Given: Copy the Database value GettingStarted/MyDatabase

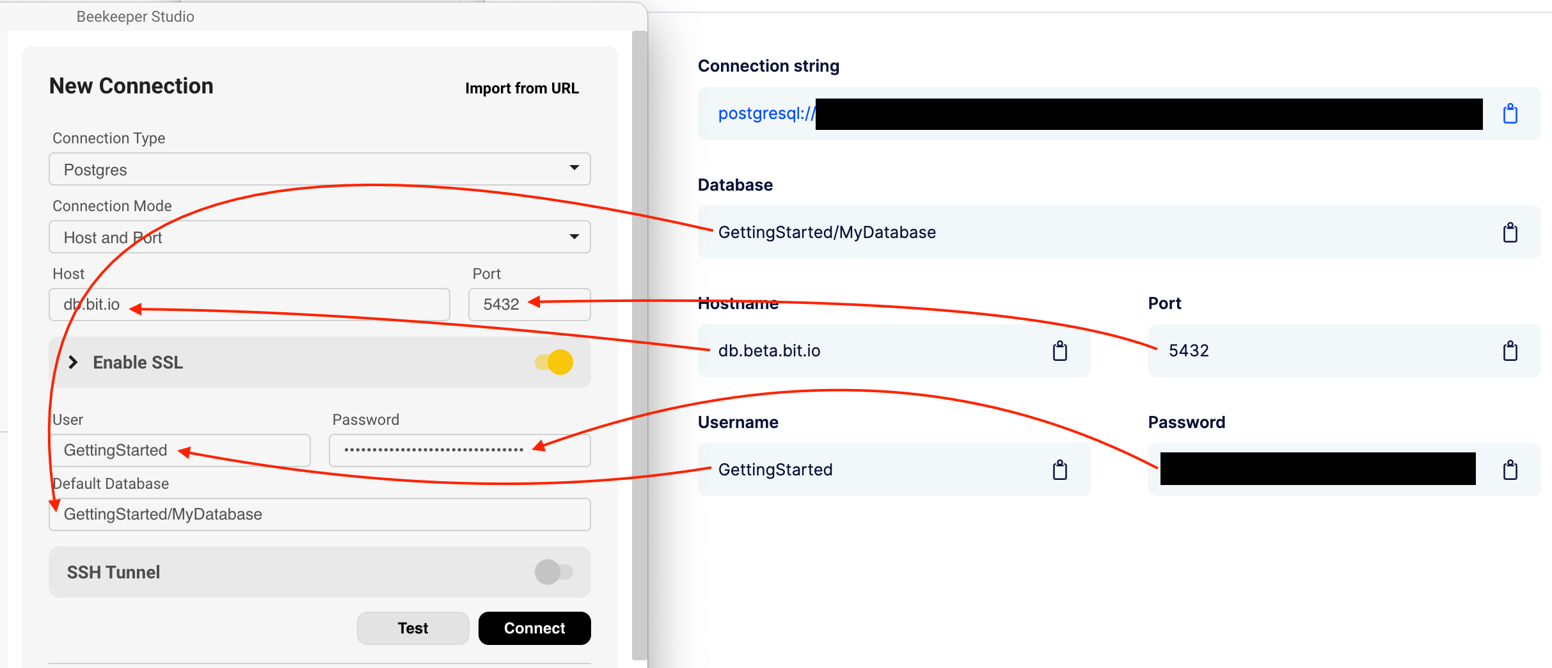Looking at the screenshot, I should click(1510, 232).
